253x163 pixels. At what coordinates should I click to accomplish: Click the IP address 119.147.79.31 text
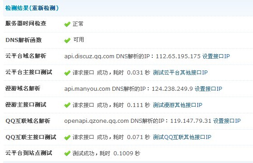(191, 121)
